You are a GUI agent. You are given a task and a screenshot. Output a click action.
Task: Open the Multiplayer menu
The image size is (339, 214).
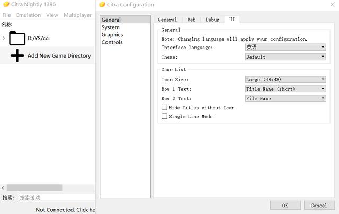(77, 15)
